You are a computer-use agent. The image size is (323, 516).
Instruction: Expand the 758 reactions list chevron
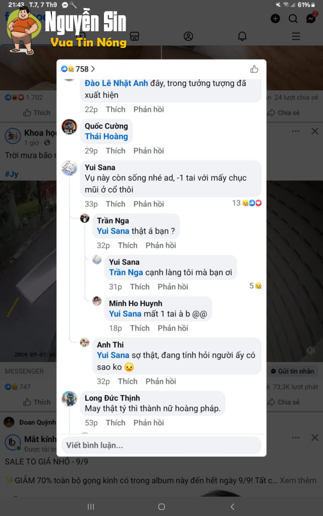93,69
